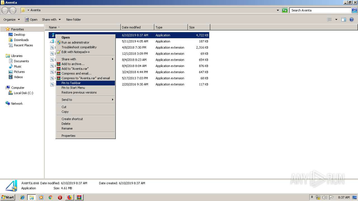Click the volume speaker tray icon
This screenshot has width=358, height=201.
click(325, 197)
